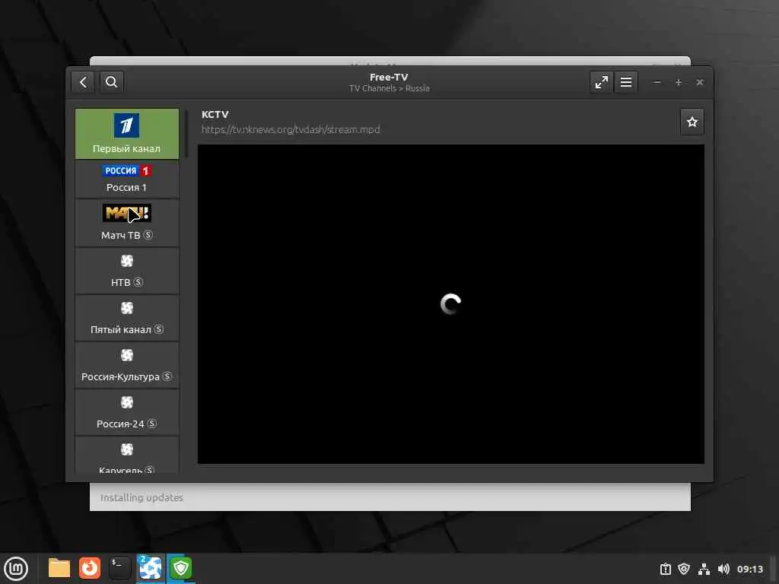Close the Free-TV window
Screen dimensions: 779x584
coord(700,82)
